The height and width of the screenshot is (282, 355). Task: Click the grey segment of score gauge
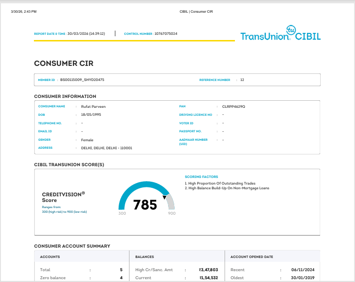[x=170, y=202]
